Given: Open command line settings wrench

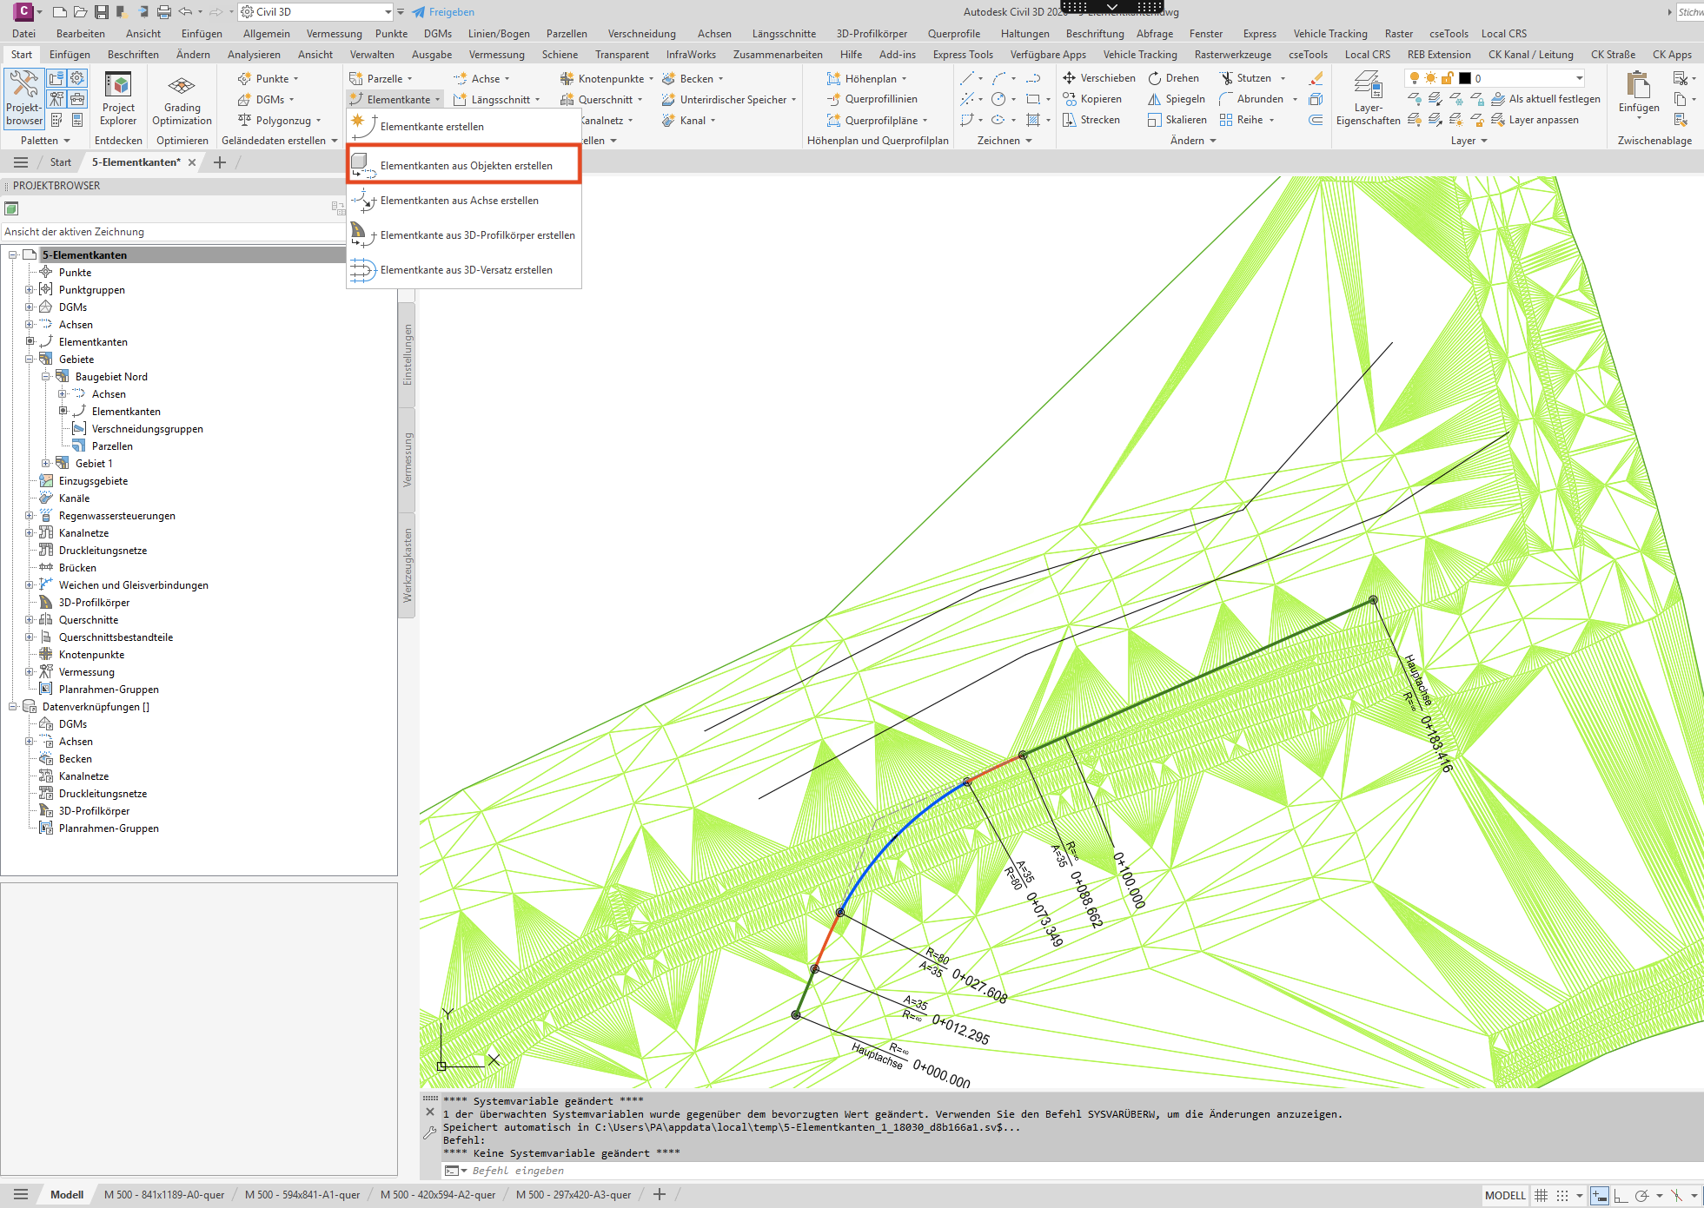Looking at the screenshot, I should pyautogui.click(x=430, y=1132).
